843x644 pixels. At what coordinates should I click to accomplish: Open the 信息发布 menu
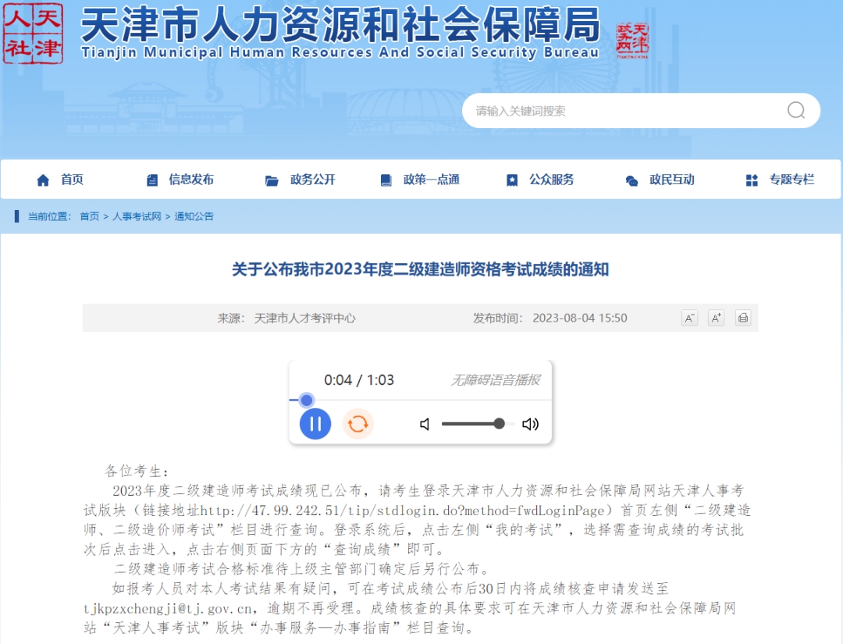pos(180,180)
